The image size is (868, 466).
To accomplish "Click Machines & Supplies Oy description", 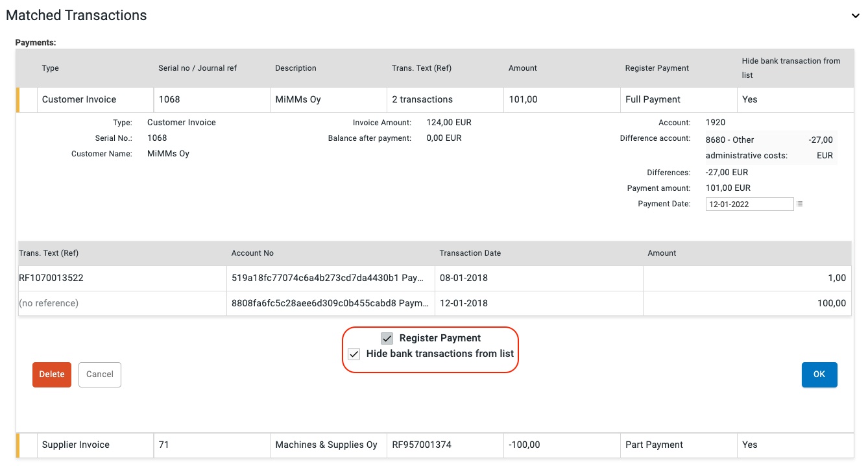I will tap(326, 445).
